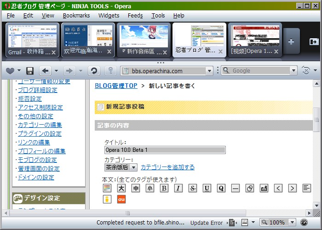Open the Feeds menu
Screen dimensions: 322x230
coord(135,16)
